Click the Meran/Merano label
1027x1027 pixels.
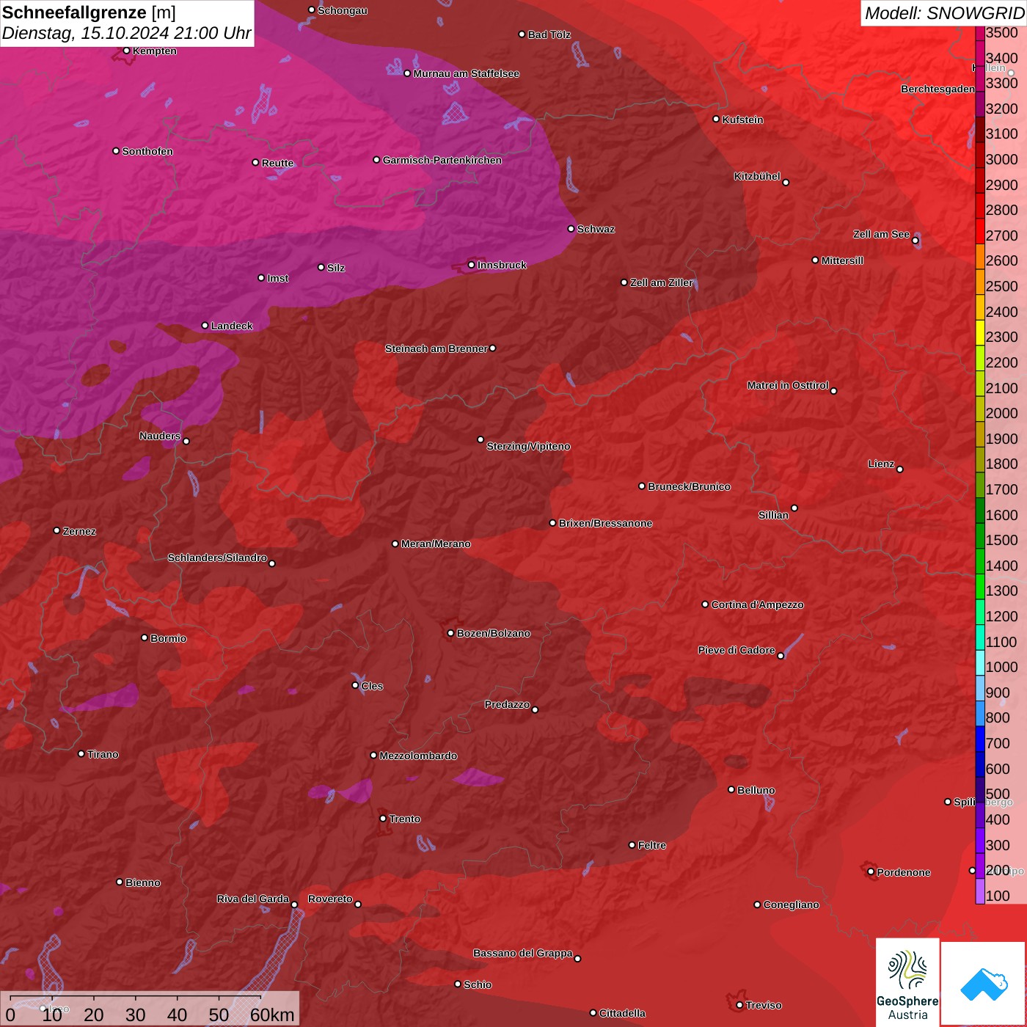pyautogui.click(x=436, y=544)
